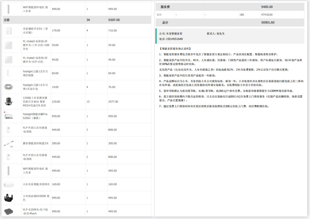
Task: Select the quantity 13
Action: click(88, 102)
